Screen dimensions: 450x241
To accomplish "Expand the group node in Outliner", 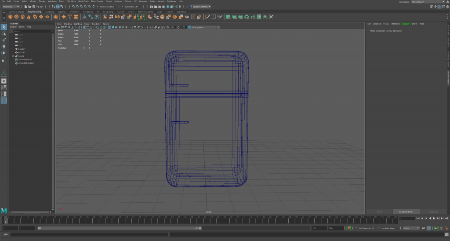I will pos(13,56).
